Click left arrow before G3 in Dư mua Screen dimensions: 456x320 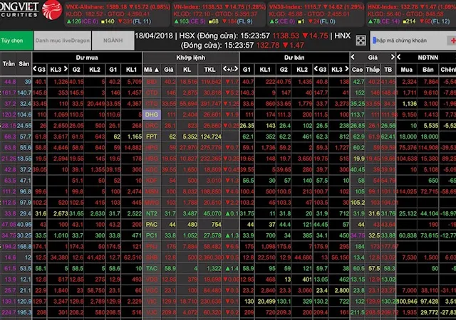coord(35,69)
